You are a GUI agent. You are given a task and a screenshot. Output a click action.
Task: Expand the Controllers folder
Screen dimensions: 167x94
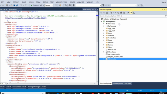tap(103, 38)
